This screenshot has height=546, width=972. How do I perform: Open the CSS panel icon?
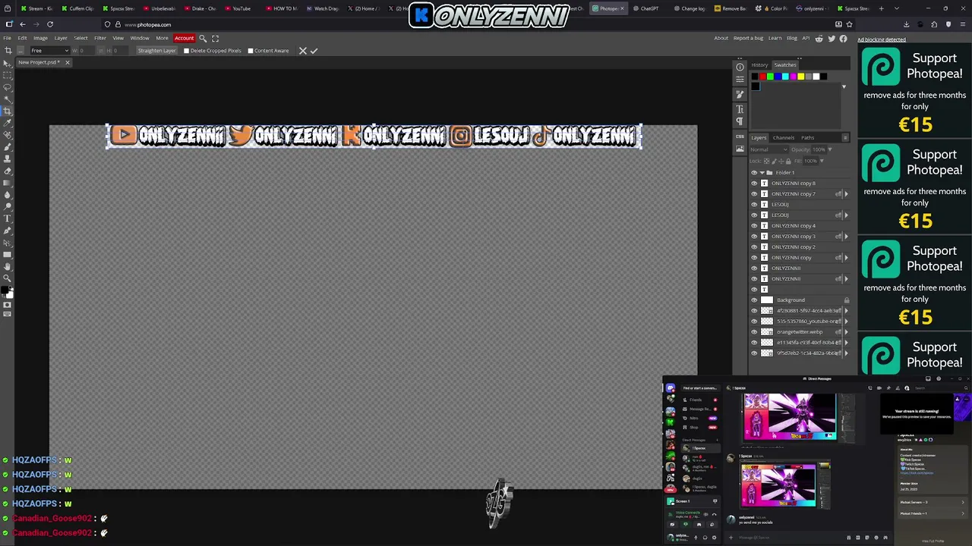(740, 136)
